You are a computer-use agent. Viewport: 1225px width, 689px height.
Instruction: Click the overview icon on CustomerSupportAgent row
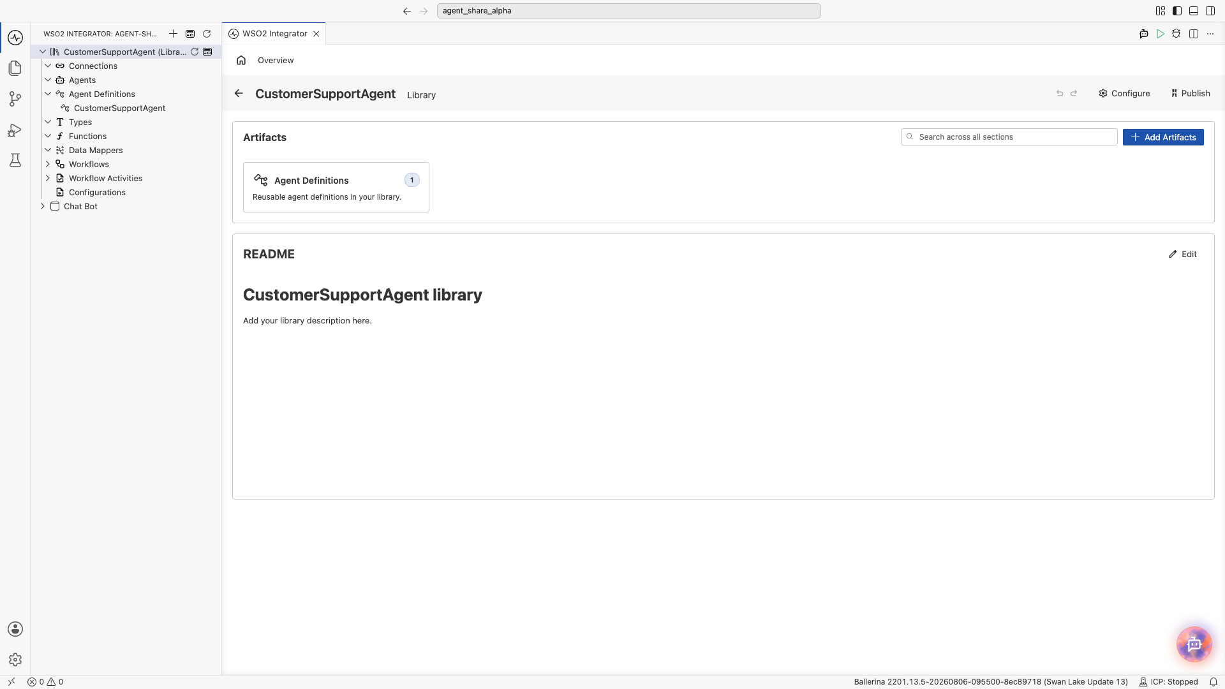[x=207, y=52]
